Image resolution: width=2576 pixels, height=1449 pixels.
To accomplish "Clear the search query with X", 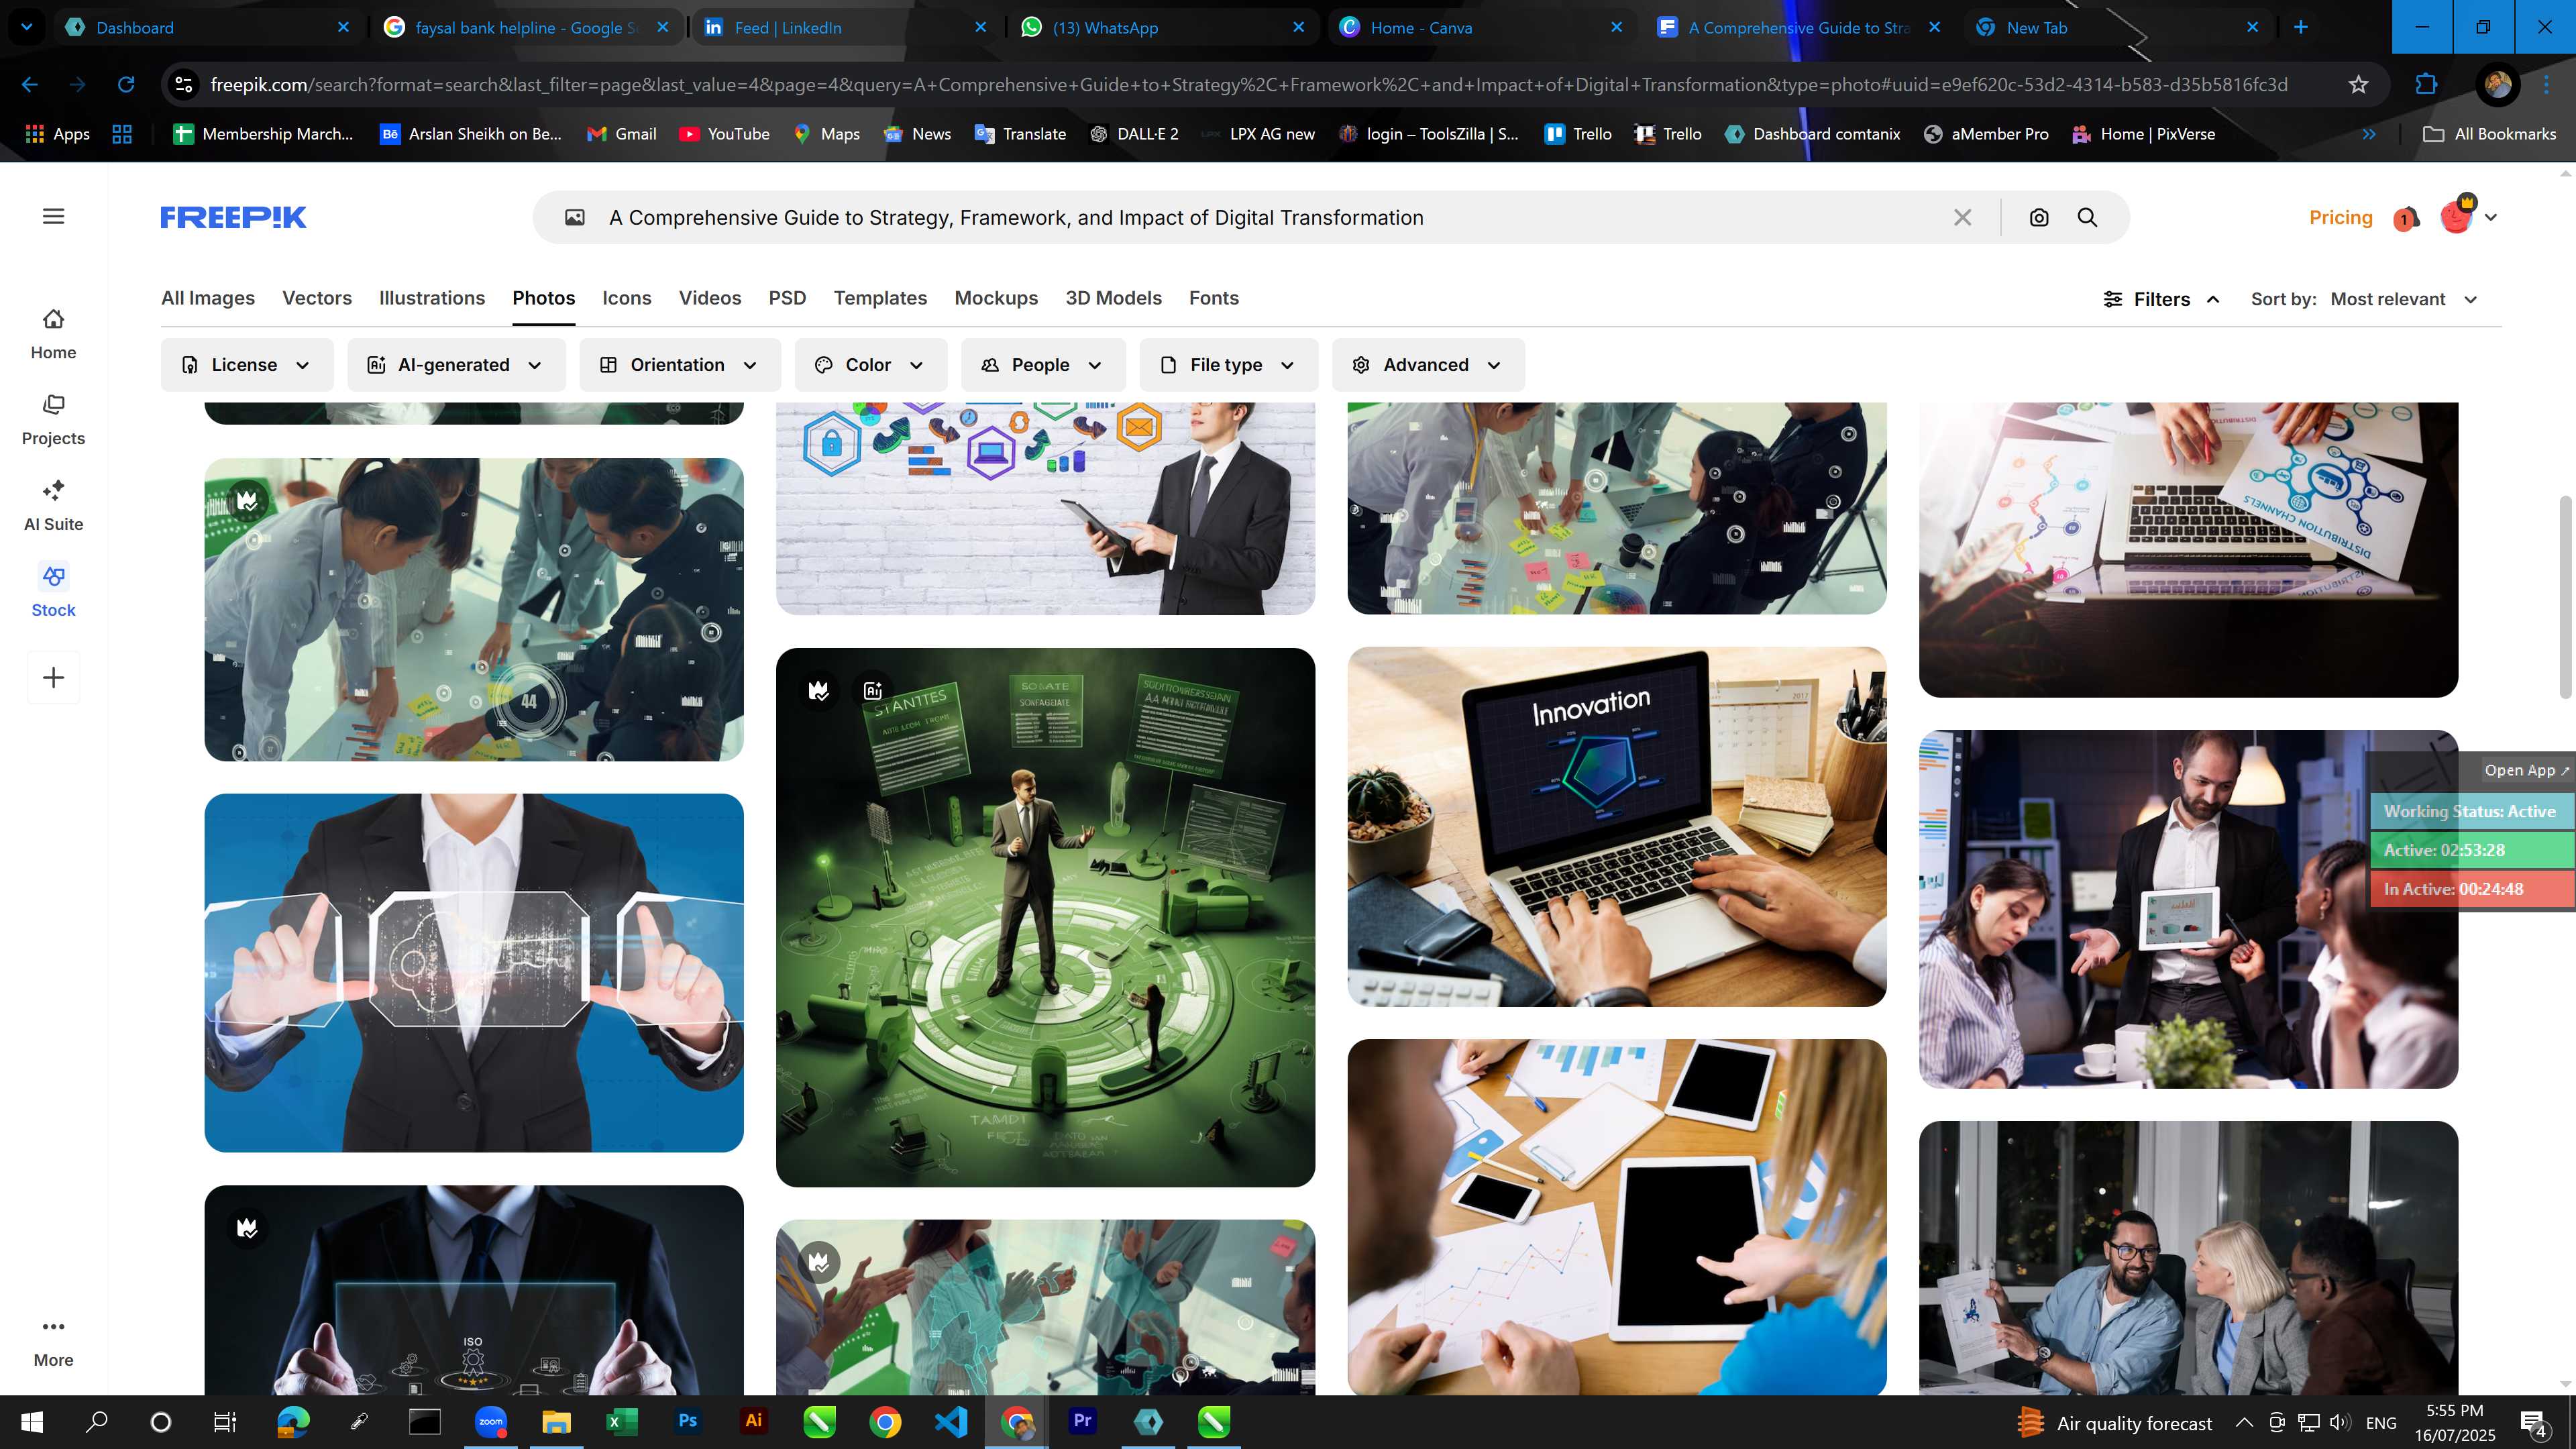I will (x=1962, y=217).
